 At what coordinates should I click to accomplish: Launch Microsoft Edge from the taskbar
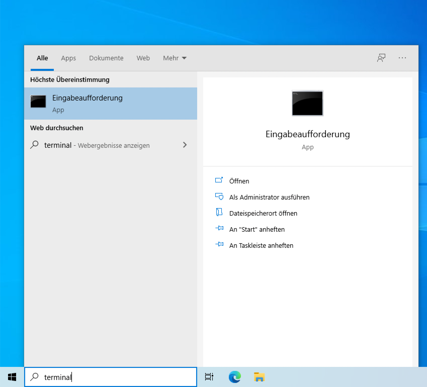click(235, 377)
